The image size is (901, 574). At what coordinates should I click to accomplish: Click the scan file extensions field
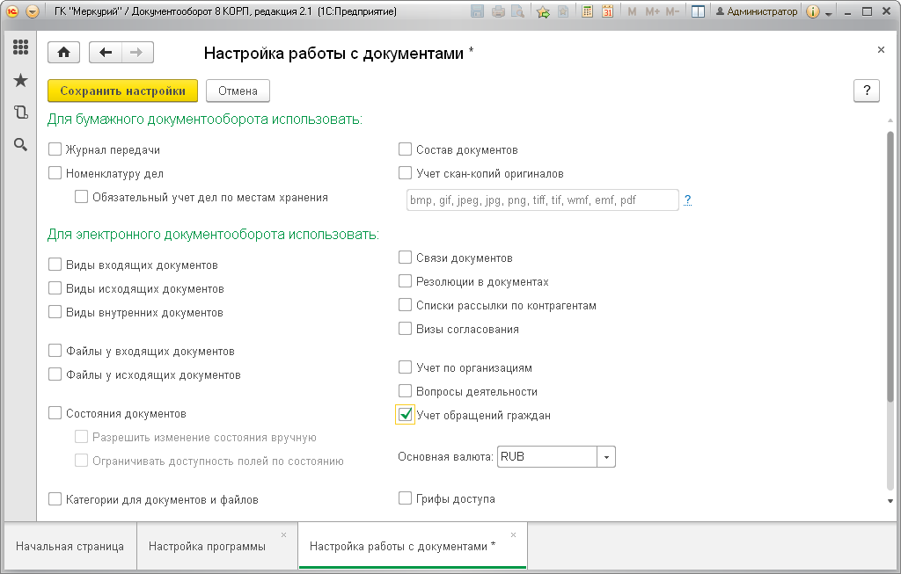(x=542, y=200)
